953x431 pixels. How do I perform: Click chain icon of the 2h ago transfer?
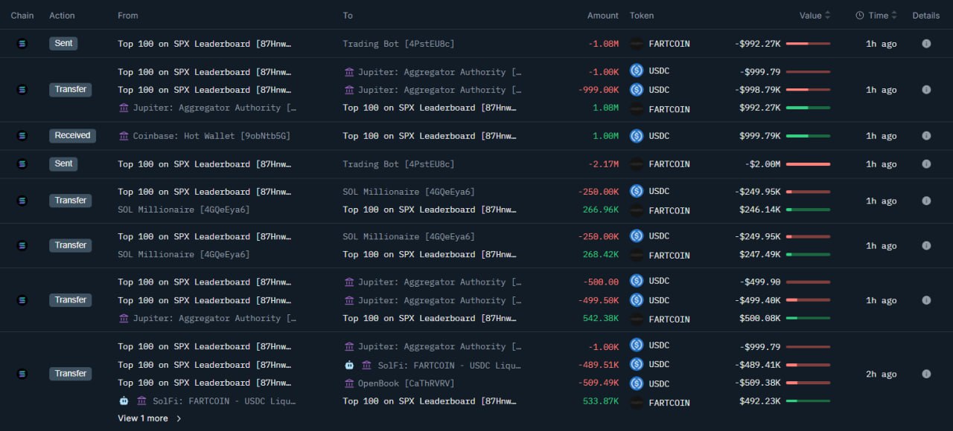22,374
